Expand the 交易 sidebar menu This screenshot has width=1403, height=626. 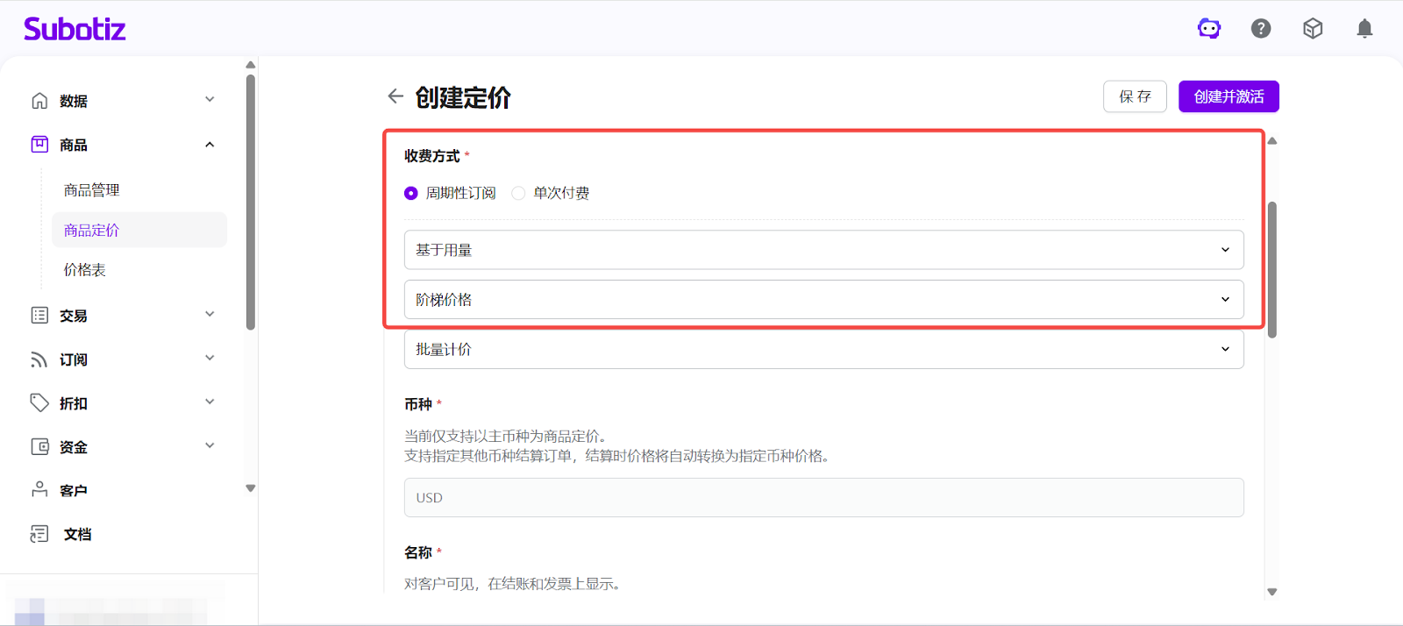[x=210, y=315]
